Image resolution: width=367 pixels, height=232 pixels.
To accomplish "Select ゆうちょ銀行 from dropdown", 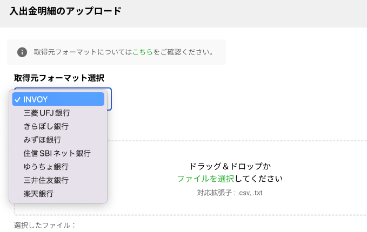I will click(58, 167).
